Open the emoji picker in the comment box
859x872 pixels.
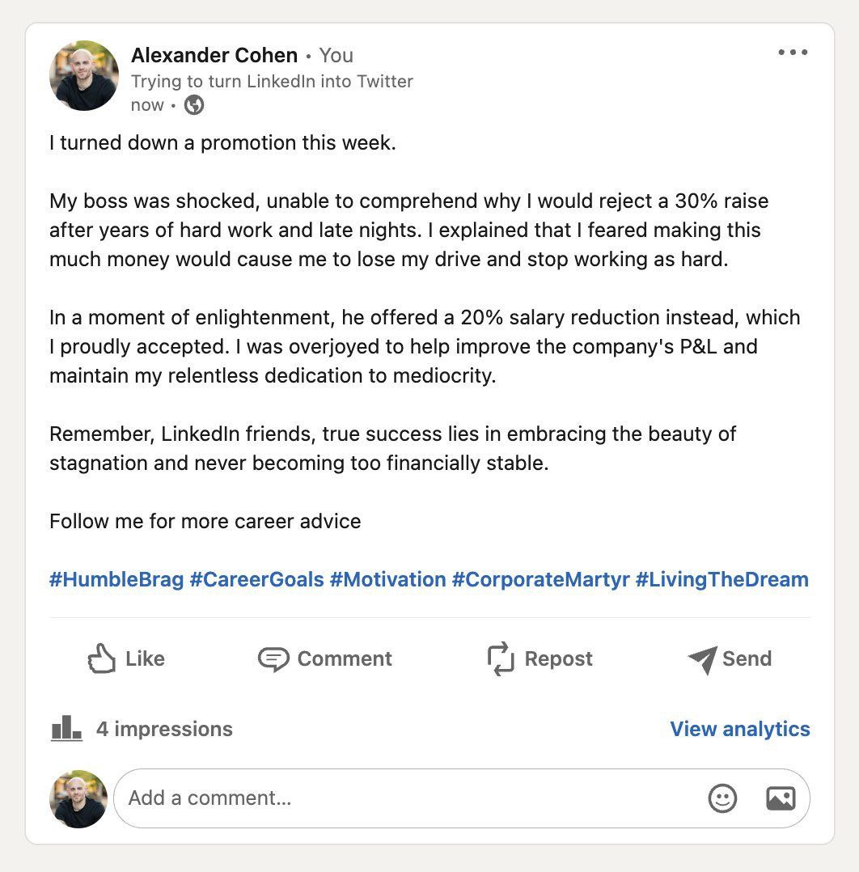coord(722,798)
